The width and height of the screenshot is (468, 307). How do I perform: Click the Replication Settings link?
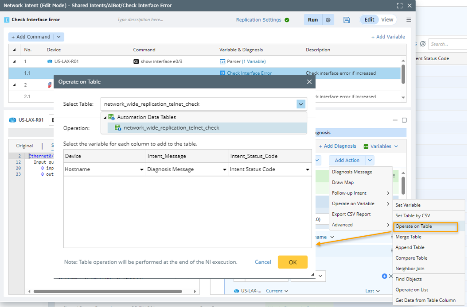click(x=258, y=20)
